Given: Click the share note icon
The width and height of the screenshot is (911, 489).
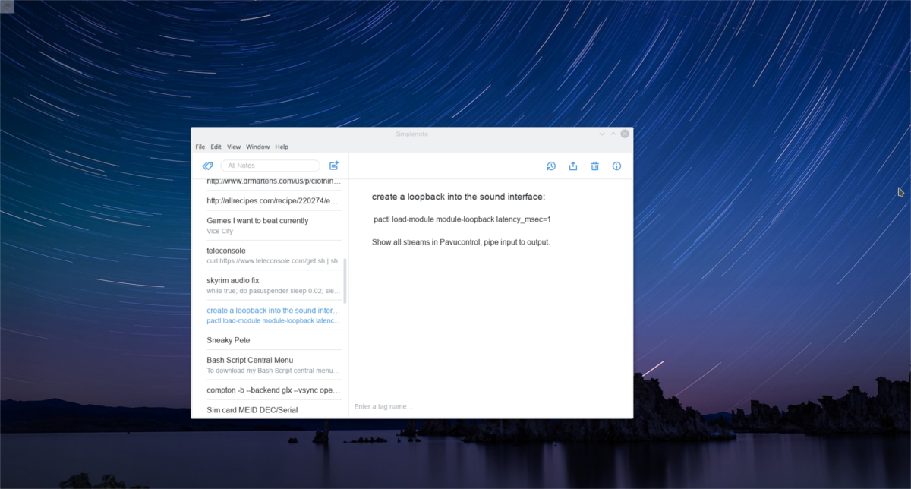Looking at the screenshot, I should click(x=573, y=166).
